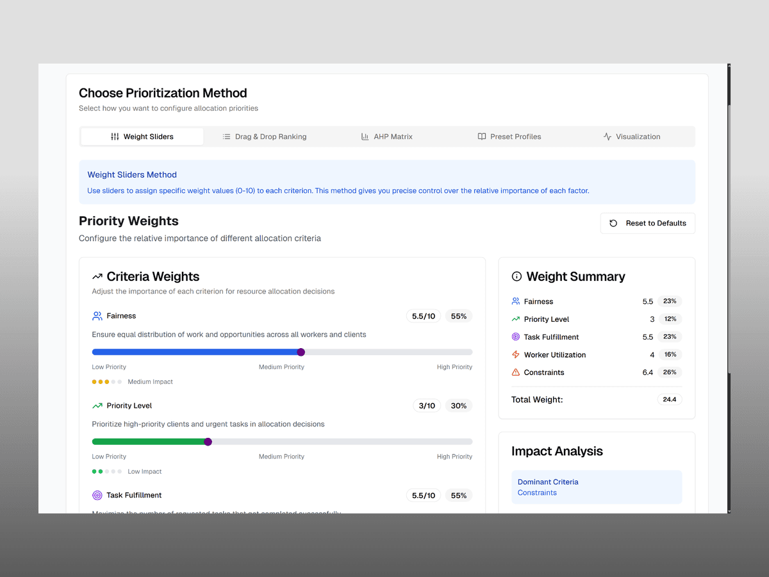This screenshot has height=577, width=769.
Task: Click the Constraints warning triangle icon
Action: point(516,372)
